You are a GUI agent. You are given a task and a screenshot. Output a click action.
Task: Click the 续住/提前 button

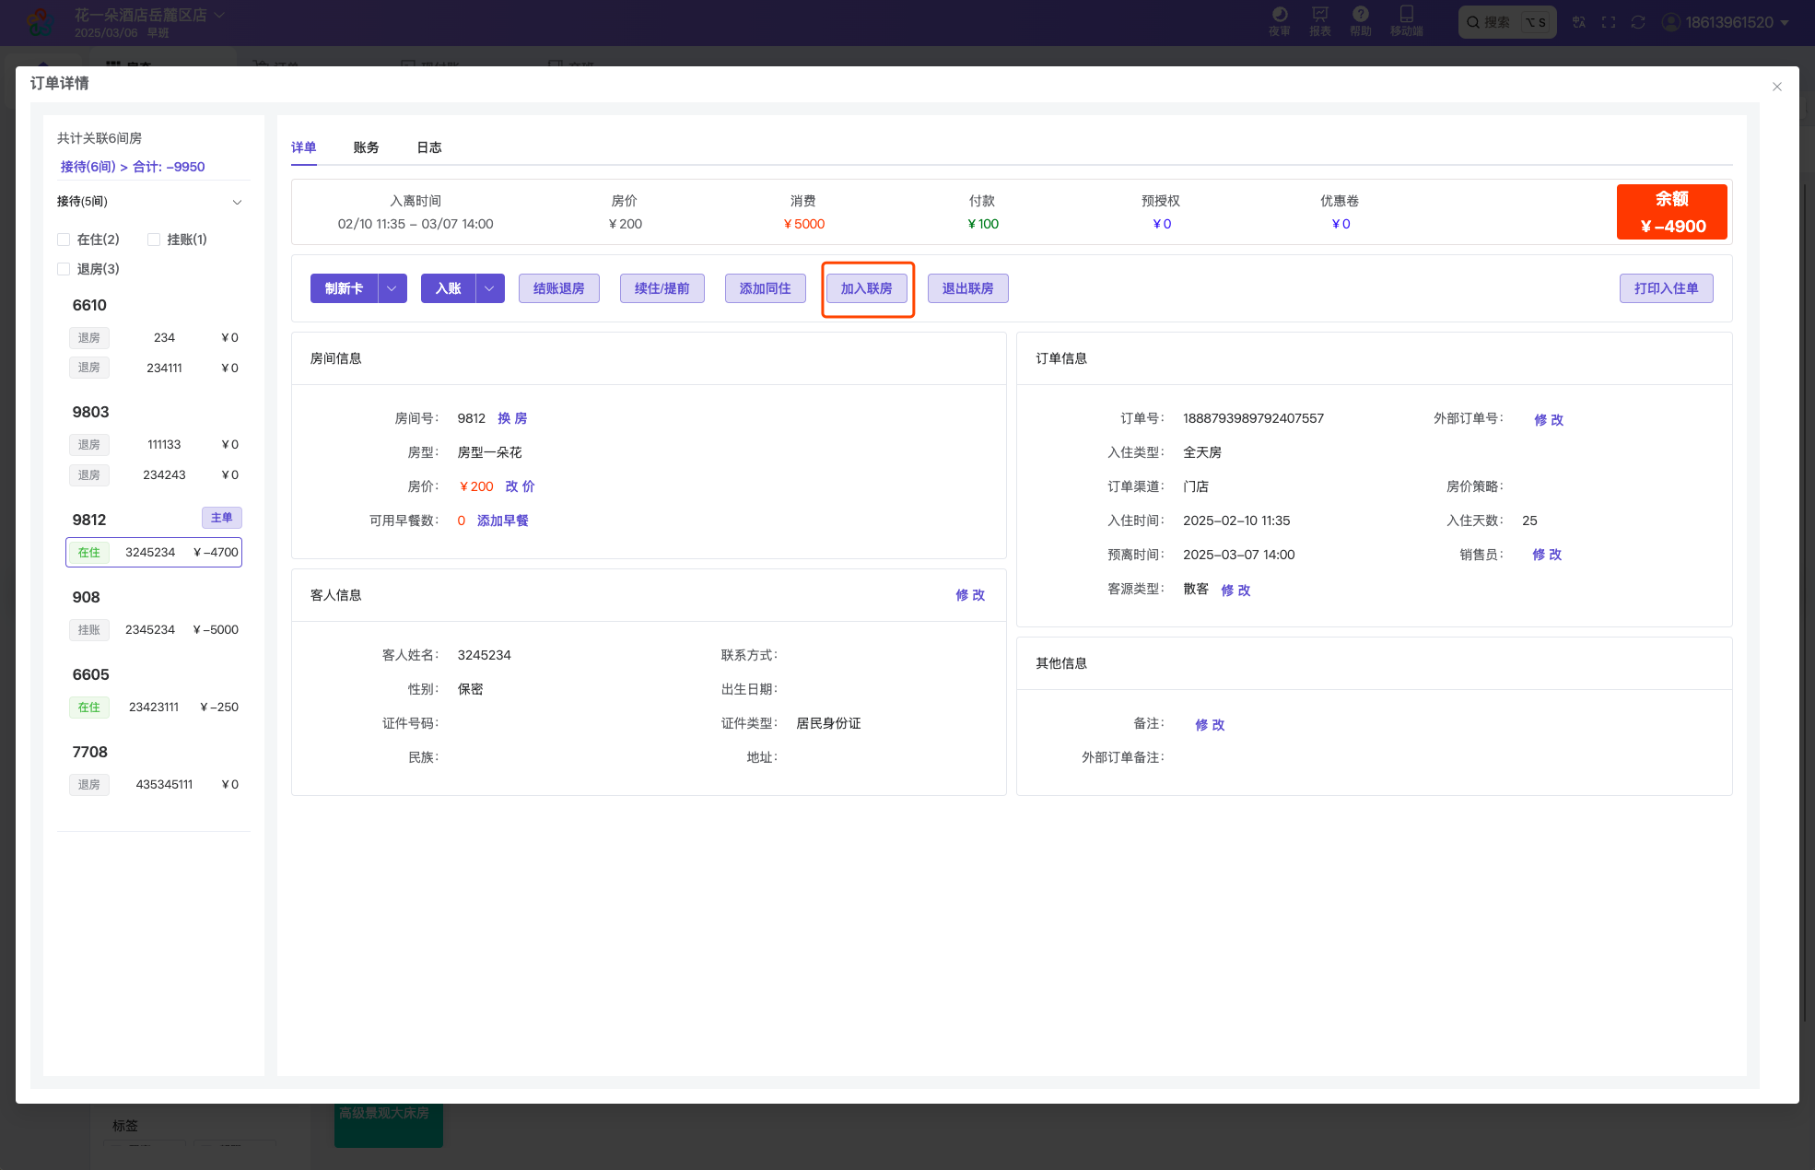point(662,288)
